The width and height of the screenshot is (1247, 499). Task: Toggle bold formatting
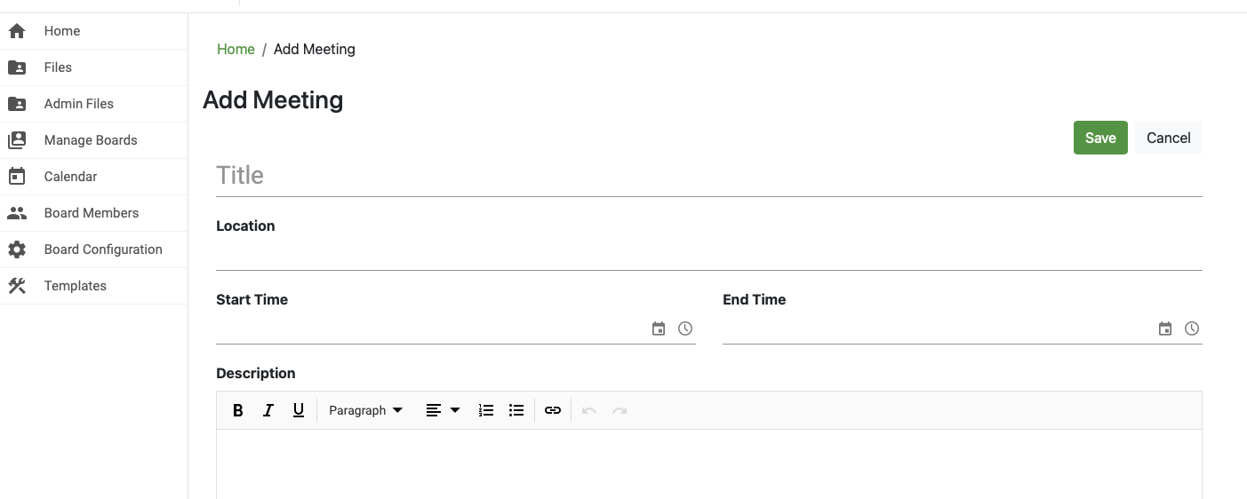238,410
